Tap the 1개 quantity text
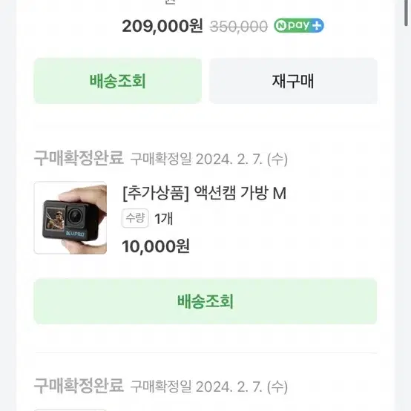The width and height of the screenshot is (411, 411). click(x=163, y=219)
